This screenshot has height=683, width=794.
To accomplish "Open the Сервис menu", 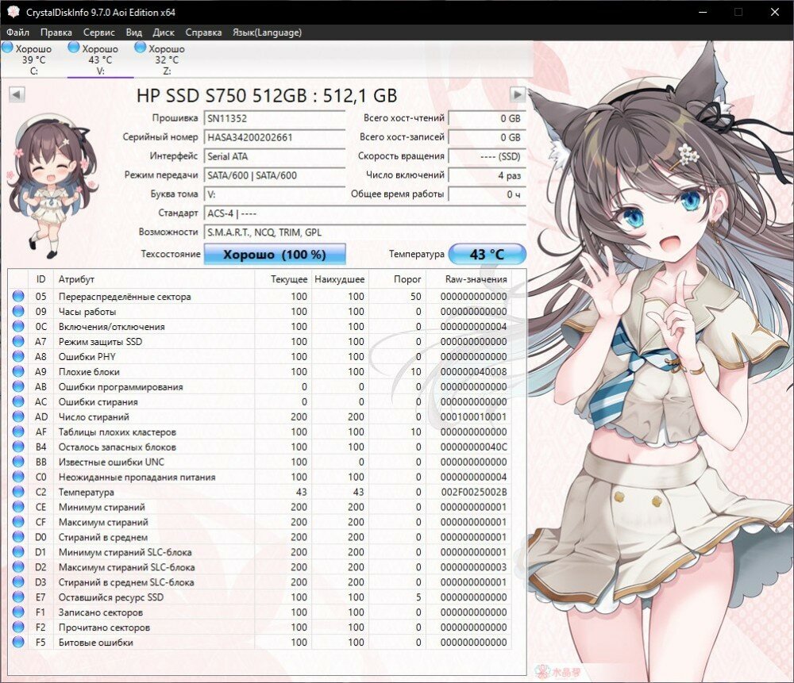I will 98,33.
